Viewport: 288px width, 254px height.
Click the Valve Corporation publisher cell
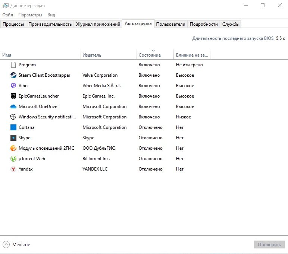click(x=100, y=75)
